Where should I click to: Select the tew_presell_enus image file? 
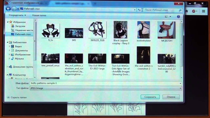coord(50,58)
